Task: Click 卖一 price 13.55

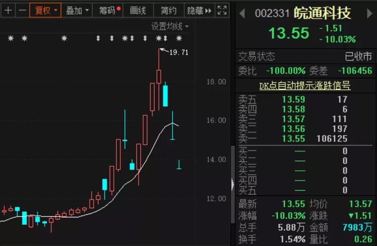Action: [294, 138]
